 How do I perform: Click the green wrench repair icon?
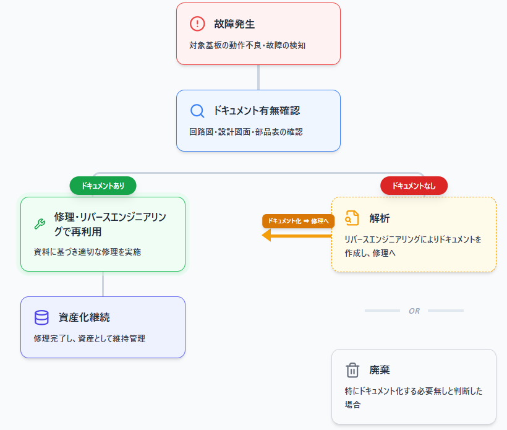coord(40,224)
